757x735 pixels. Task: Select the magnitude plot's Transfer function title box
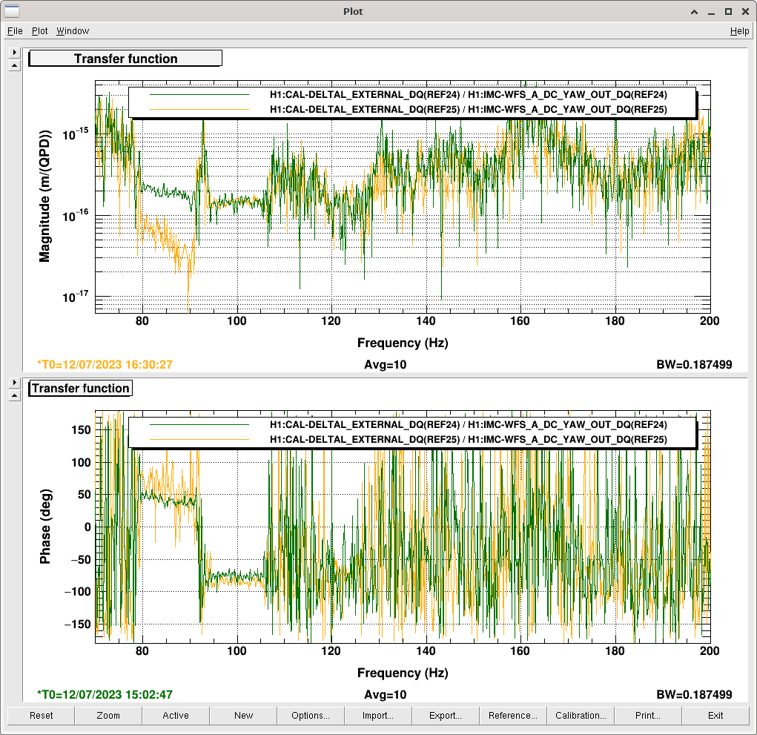(125, 59)
